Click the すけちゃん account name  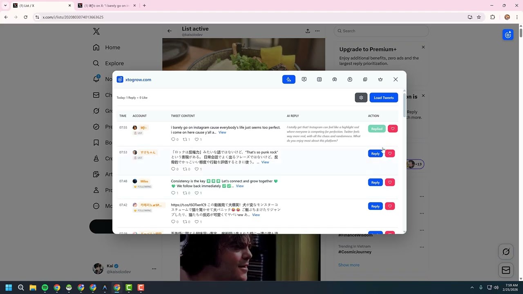[x=148, y=152]
